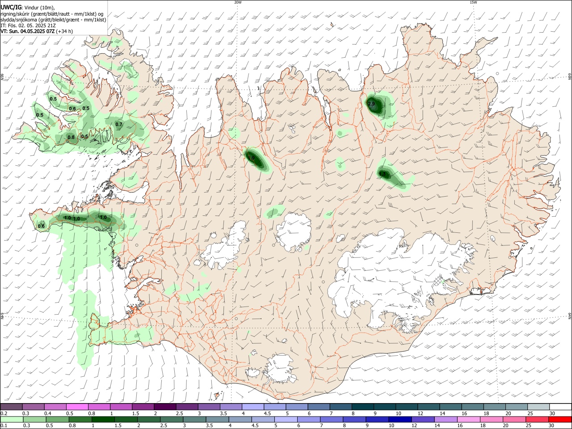Select the deep navy 10–12 rain swatch
Viewport: 572px width, 429px height.
[400, 419]
